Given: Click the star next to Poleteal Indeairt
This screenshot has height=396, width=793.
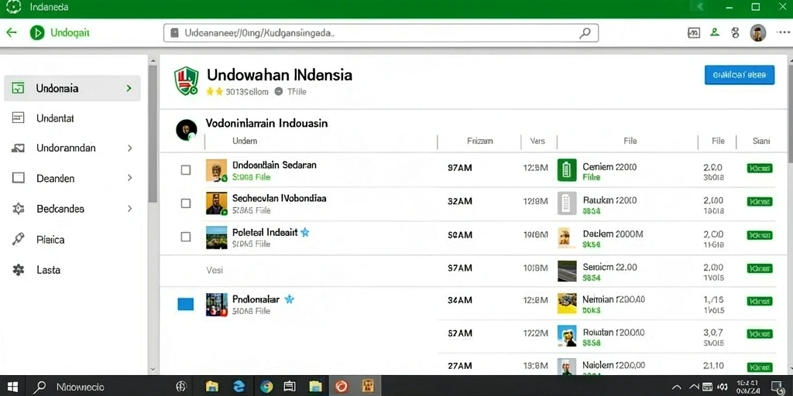Looking at the screenshot, I should [x=304, y=232].
